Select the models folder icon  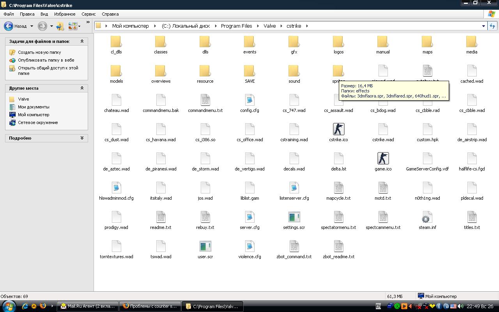116,71
